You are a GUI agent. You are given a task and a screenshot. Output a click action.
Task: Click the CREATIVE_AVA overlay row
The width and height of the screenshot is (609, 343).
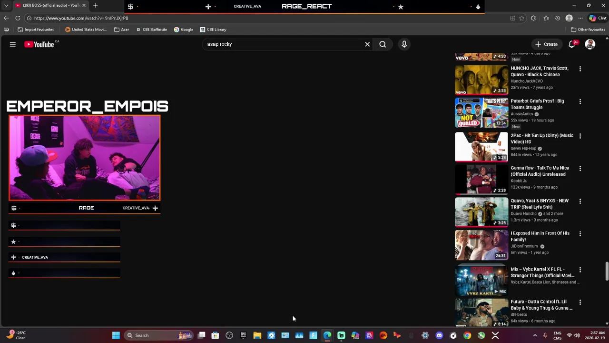coord(64,257)
